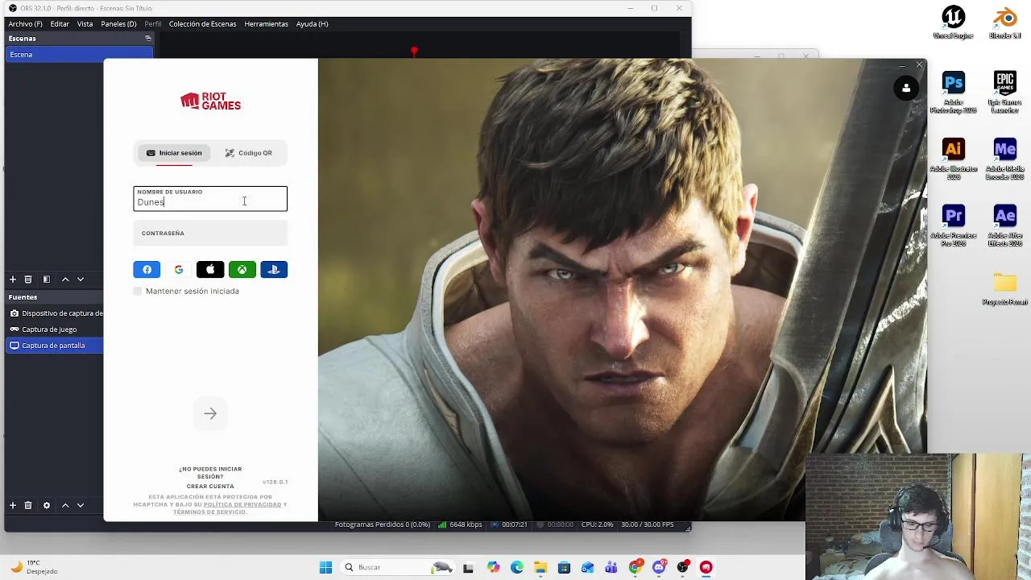The width and height of the screenshot is (1031, 580).
Task: Open Ayuda menu in OBS
Action: (312, 24)
